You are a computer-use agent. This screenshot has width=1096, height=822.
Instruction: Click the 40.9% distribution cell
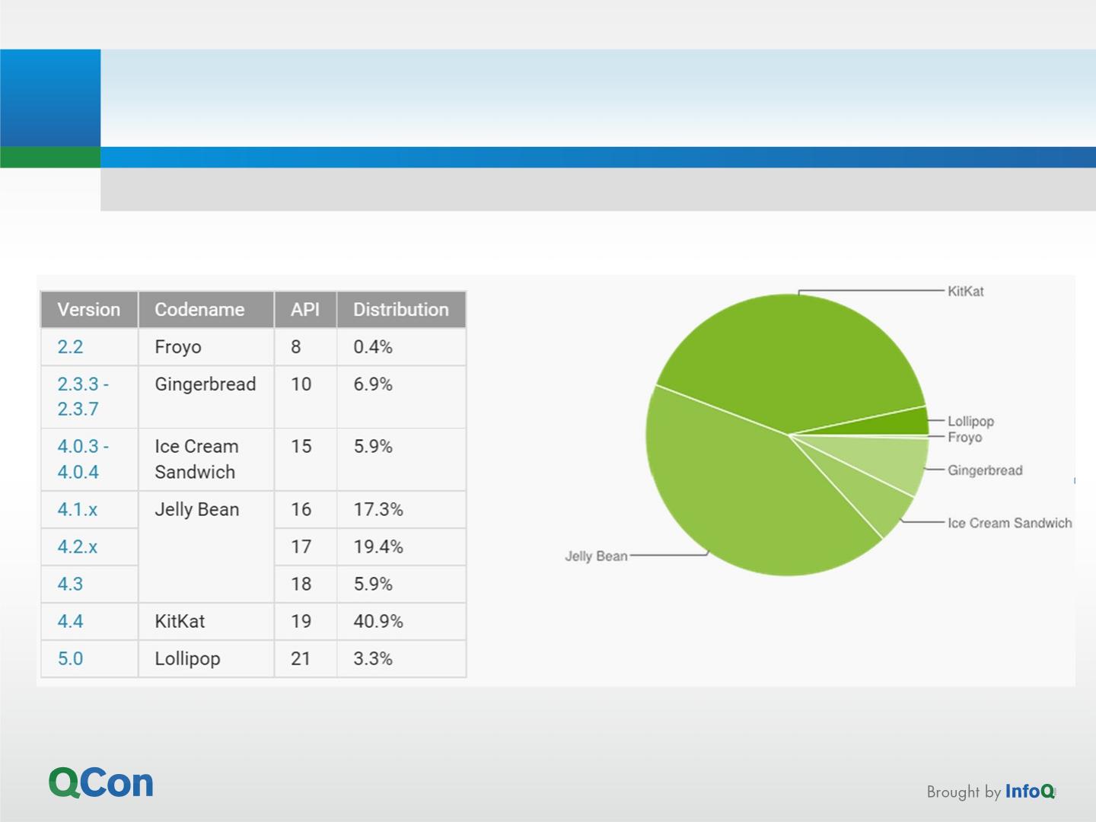pos(378,621)
